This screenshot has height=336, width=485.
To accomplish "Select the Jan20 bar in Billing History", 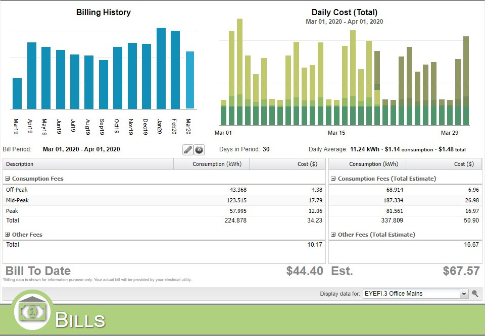I will point(161,69).
